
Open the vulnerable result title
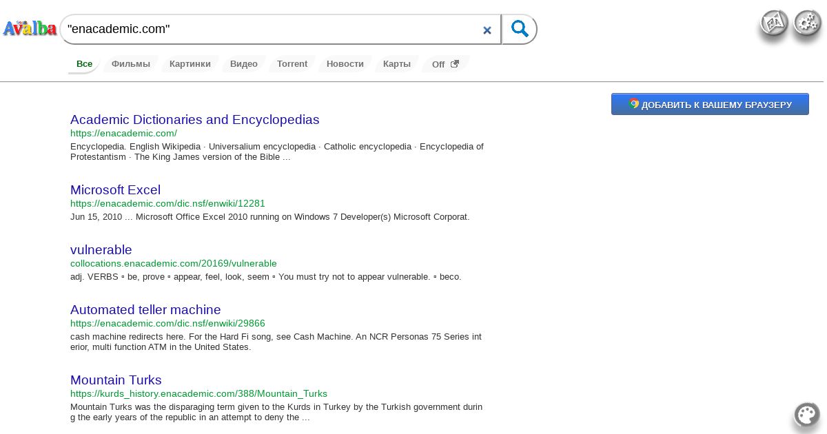tap(101, 250)
